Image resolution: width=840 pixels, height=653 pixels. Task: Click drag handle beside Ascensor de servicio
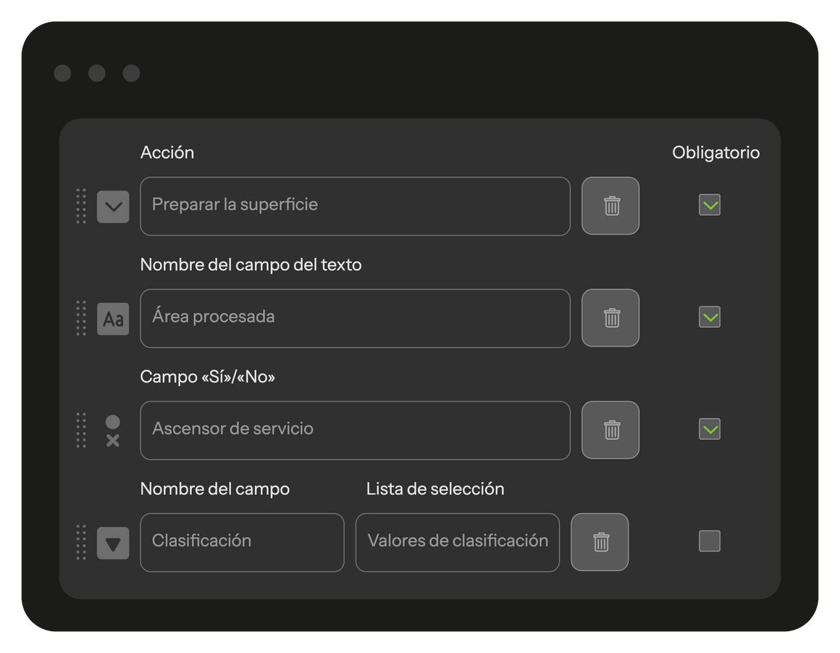point(81,430)
